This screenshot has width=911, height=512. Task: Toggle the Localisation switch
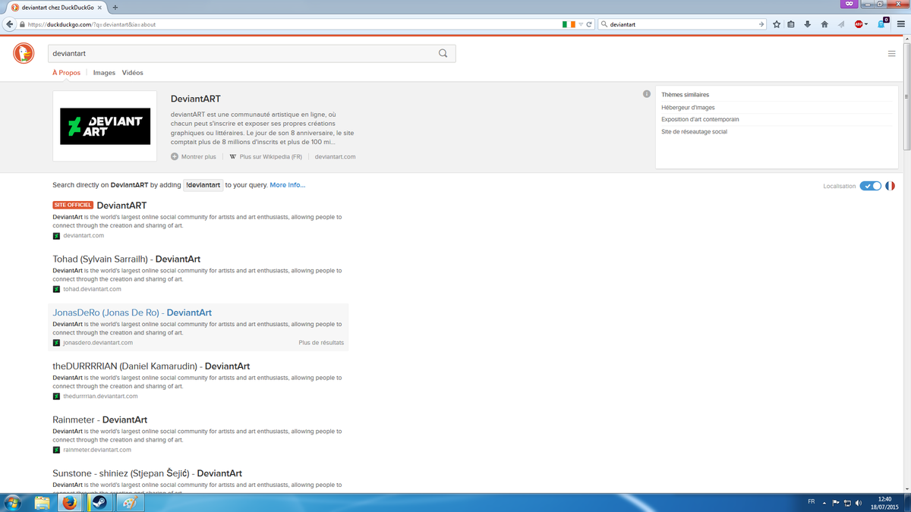click(870, 186)
